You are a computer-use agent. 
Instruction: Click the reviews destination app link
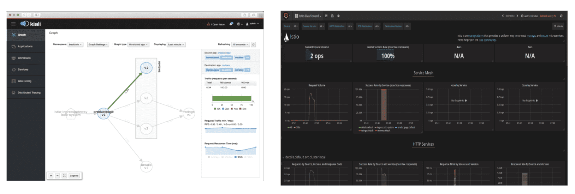[x=226, y=65]
